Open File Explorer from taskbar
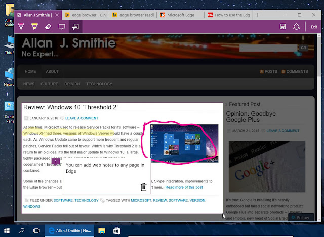Screen dimensions: 324x237 click(x=102, y=231)
